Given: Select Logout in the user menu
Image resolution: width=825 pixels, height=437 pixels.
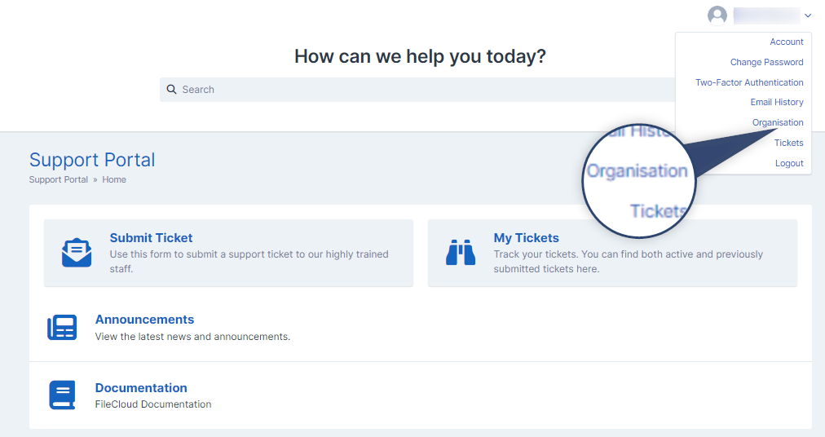Looking at the screenshot, I should tap(789, 163).
